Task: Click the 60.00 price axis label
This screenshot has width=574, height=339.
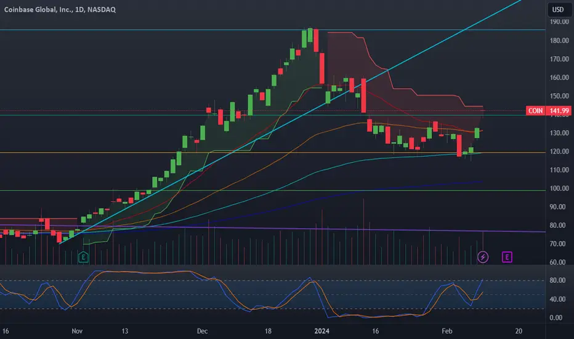Action: coord(559,263)
